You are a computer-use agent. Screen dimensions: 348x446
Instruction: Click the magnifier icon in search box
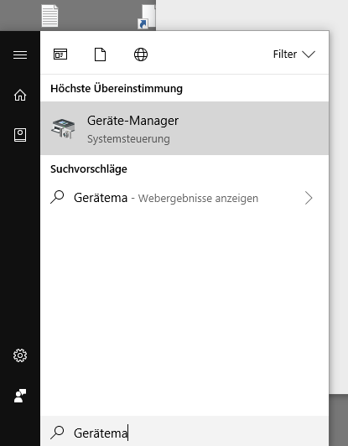(57, 433)
